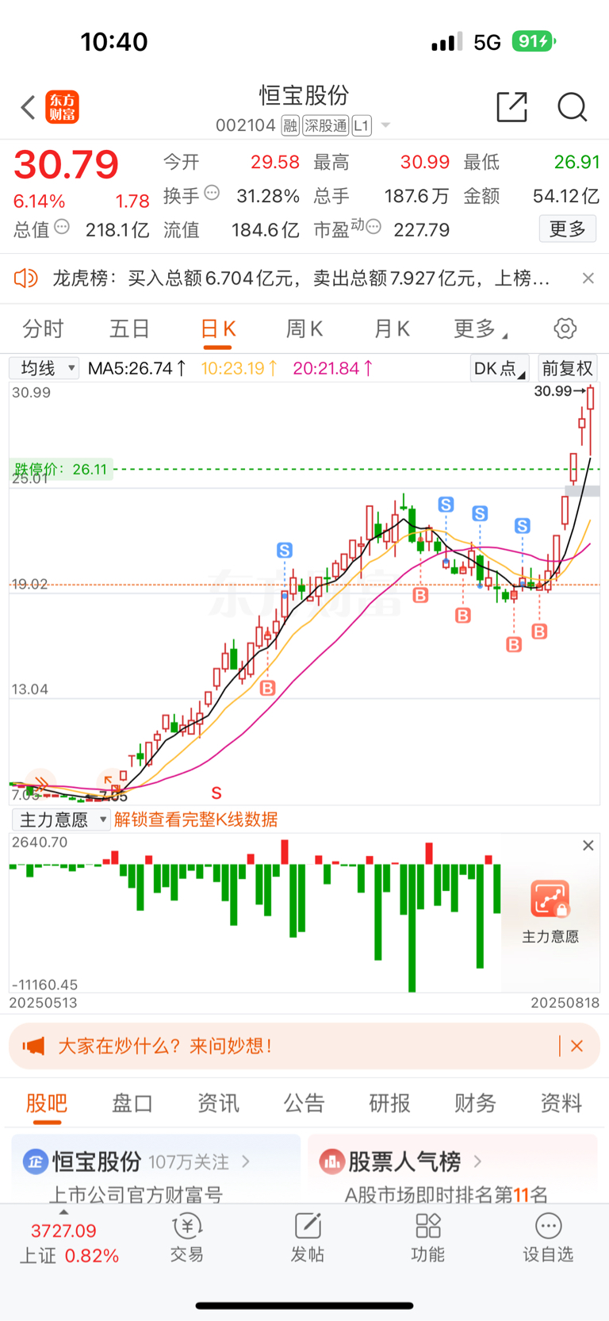
Task: Open the 发帖 post icon
Action: point(307,1238)
